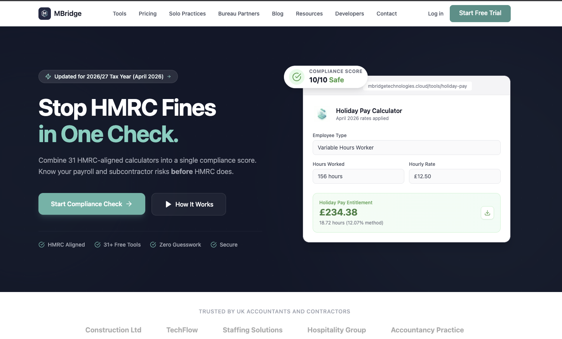Screen dimensions: 562x339
Task: Click the Holiday Pay Calculator illustration icon
Action: click(322, 114)
